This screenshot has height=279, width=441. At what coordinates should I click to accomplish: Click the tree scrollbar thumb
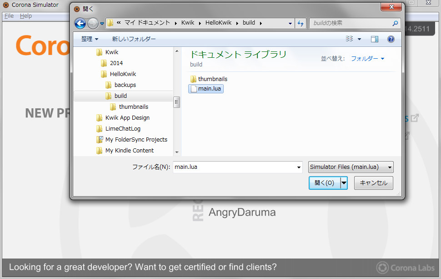tap(177, 102)
